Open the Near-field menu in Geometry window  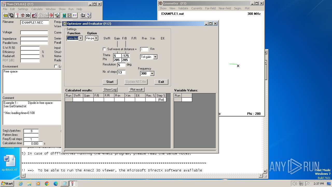225,8
